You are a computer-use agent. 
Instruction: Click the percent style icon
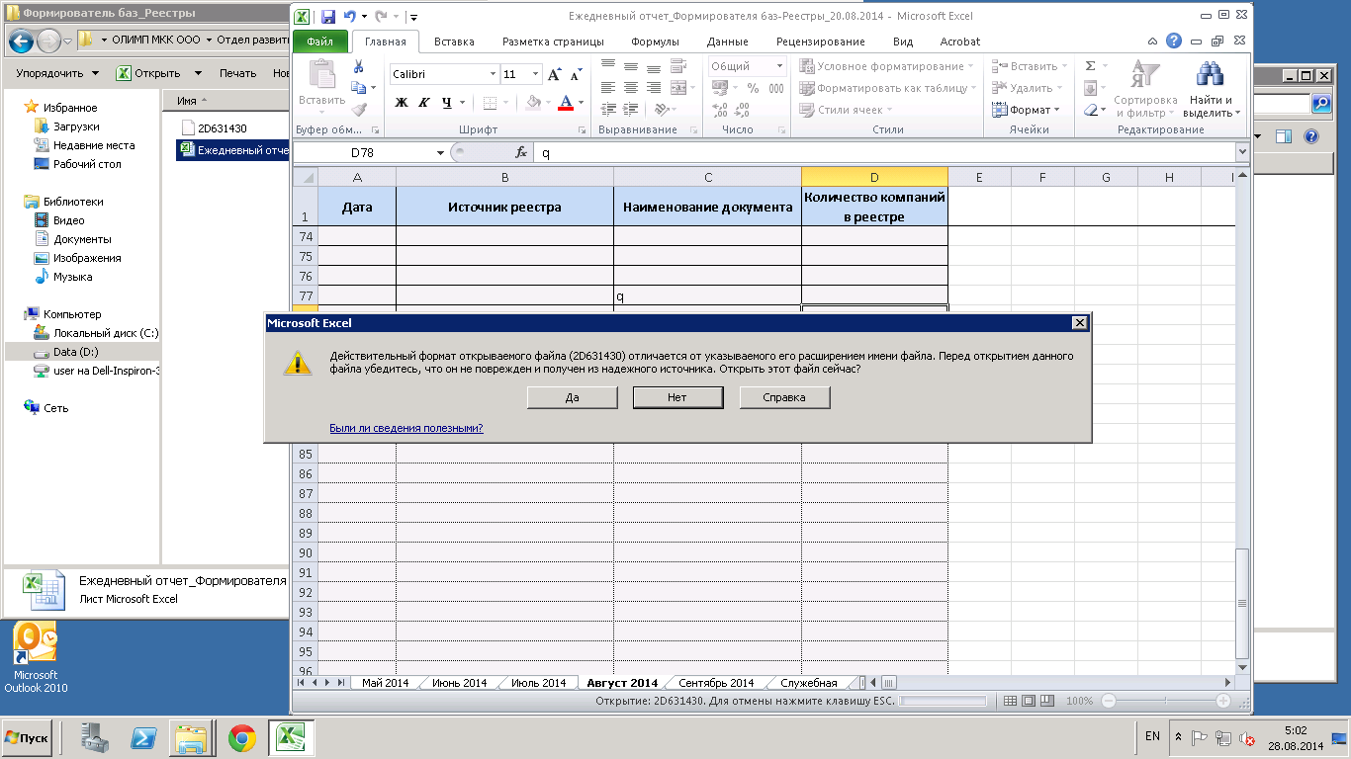[x=753, y=88]
